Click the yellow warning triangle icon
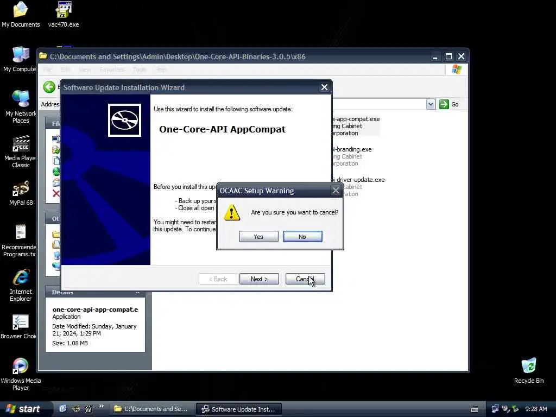Viewport: 556px width, 417px height. pyautogui.click(x=232, y=213)
